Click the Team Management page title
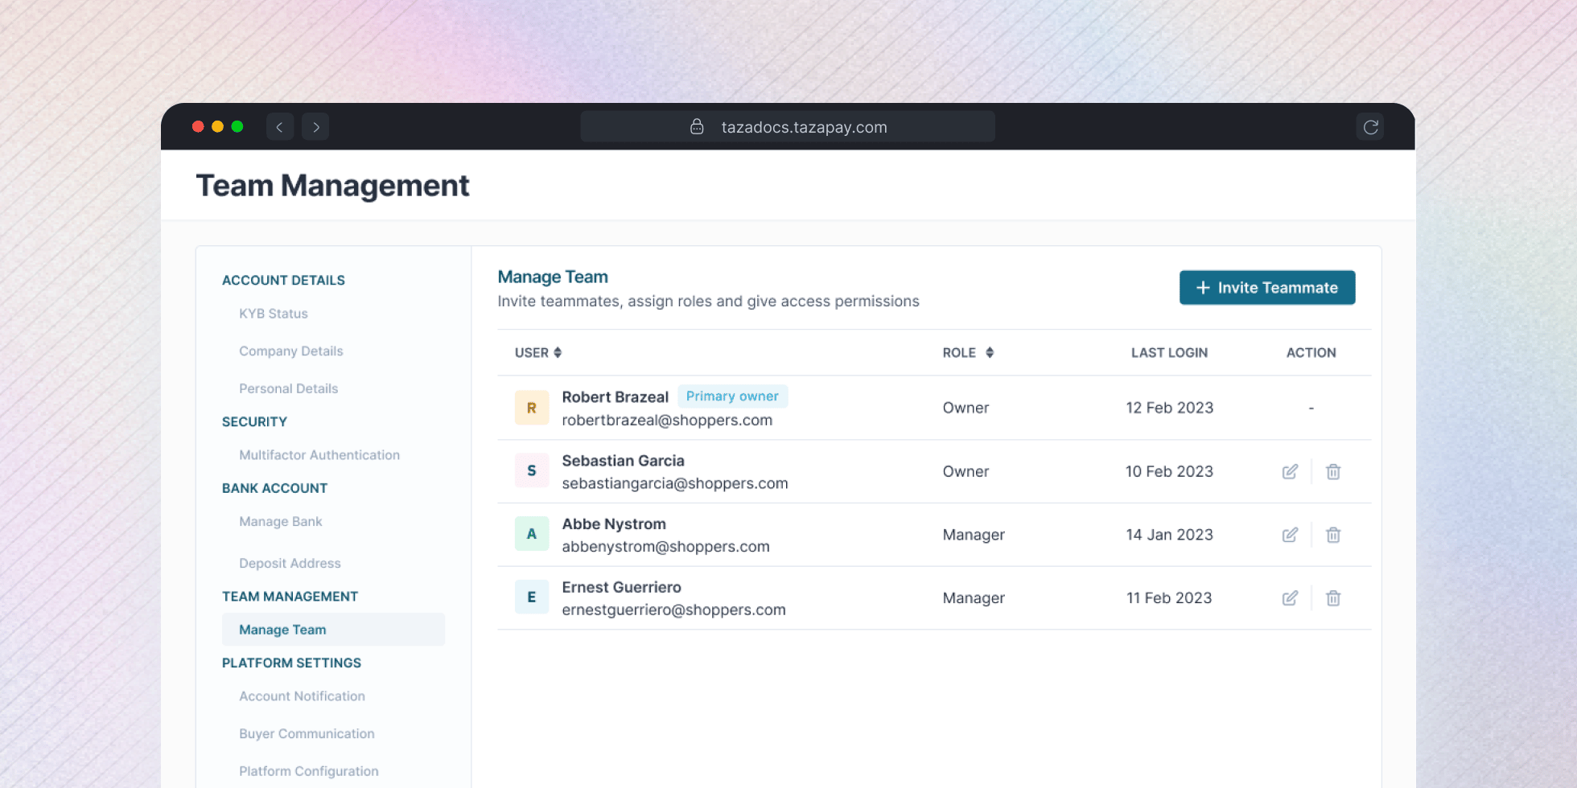This screenshot has height=788, width=1577. point(332,186)
